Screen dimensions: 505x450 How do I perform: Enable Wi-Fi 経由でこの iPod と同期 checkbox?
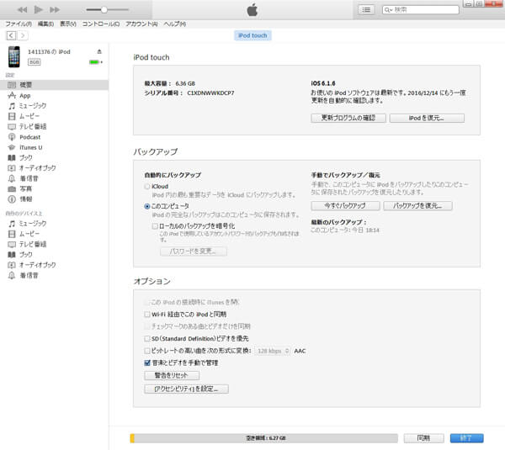[147, 315]
